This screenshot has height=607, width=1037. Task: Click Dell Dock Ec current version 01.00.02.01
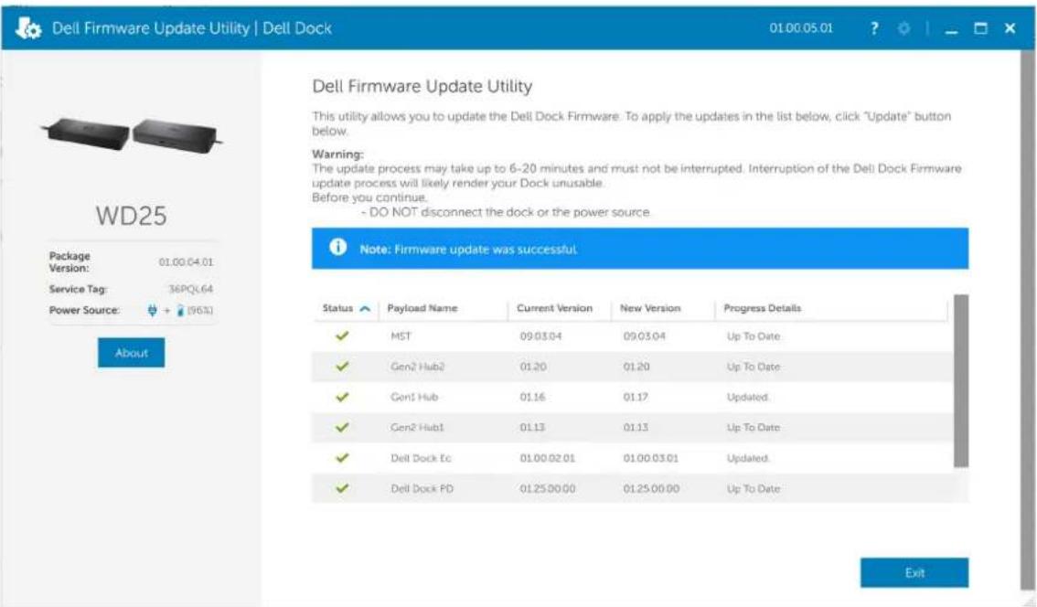pos(548,458)
